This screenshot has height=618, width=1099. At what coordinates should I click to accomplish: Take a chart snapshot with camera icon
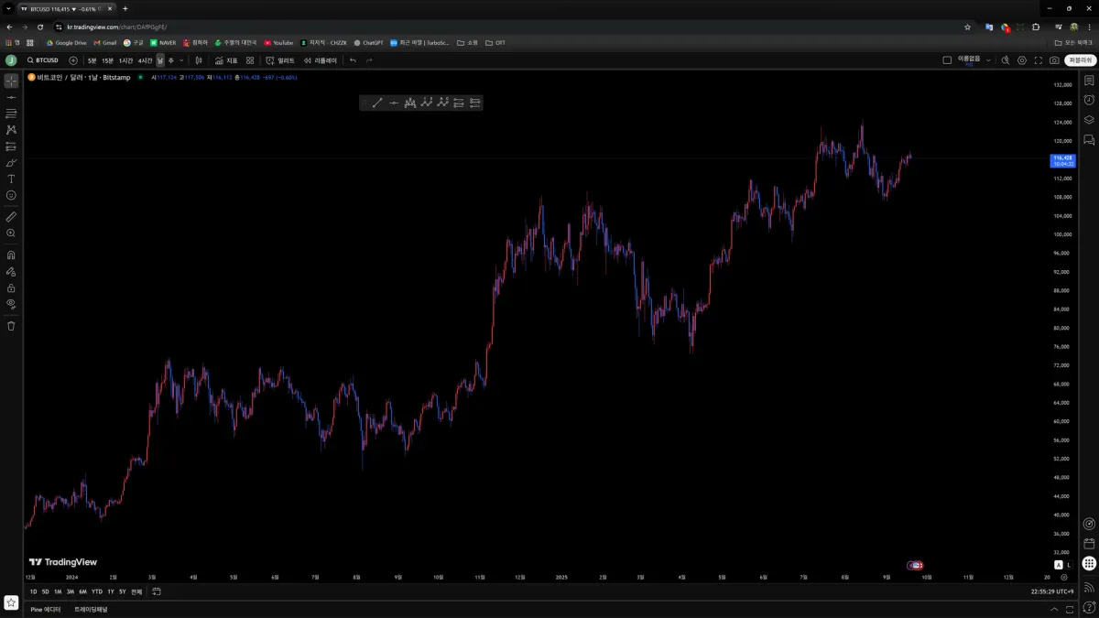click(x=1054, y=60)
